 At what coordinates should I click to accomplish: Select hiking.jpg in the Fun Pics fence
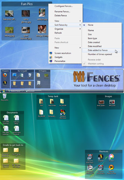[9, 30]
